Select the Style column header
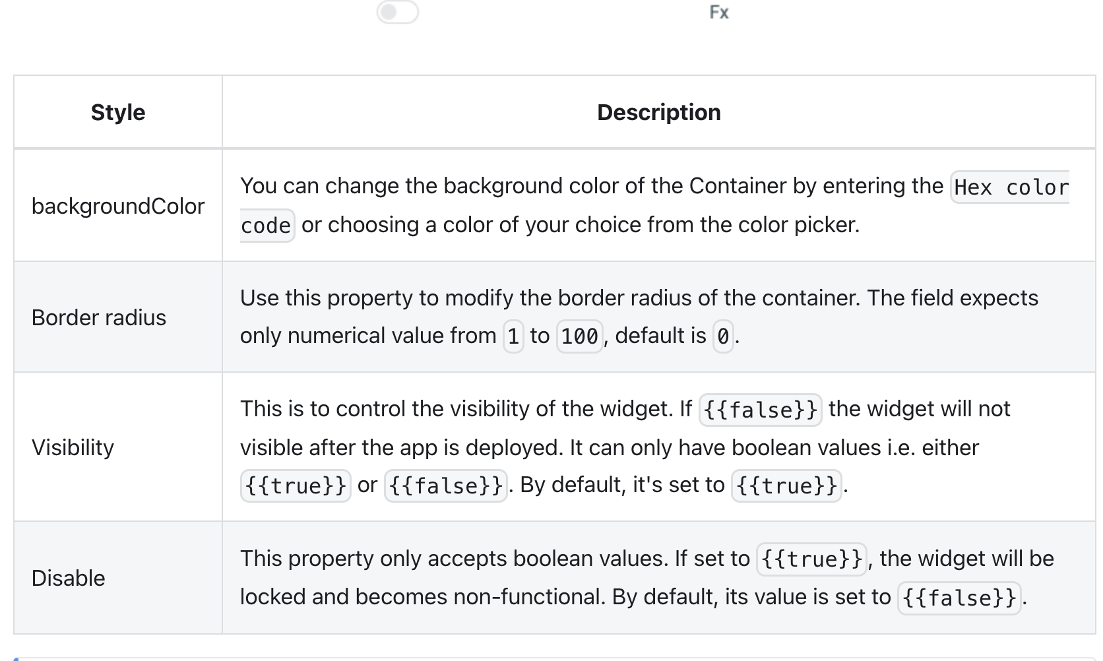 point(118,111)
